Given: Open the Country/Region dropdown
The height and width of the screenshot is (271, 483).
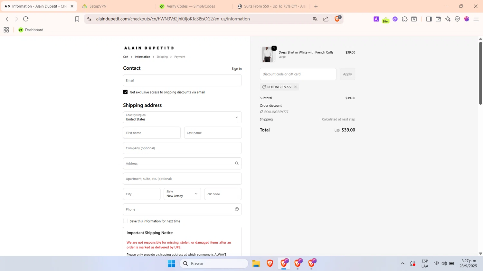Looking at the screenshot, I should click(182, 117).
